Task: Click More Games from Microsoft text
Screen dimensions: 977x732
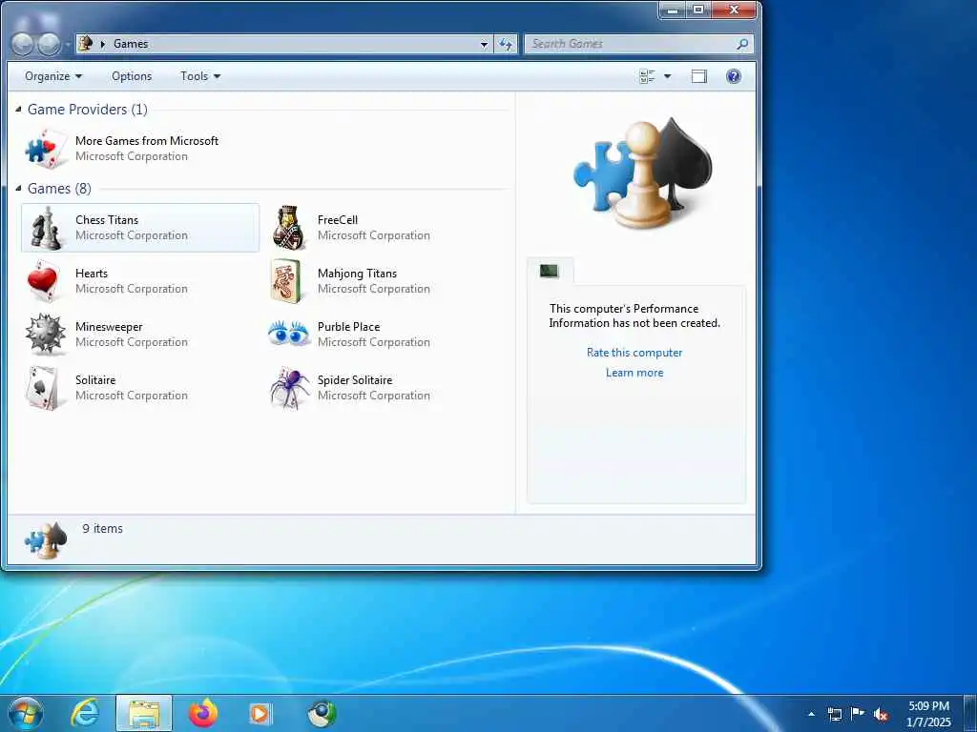Action: point(147,141)
